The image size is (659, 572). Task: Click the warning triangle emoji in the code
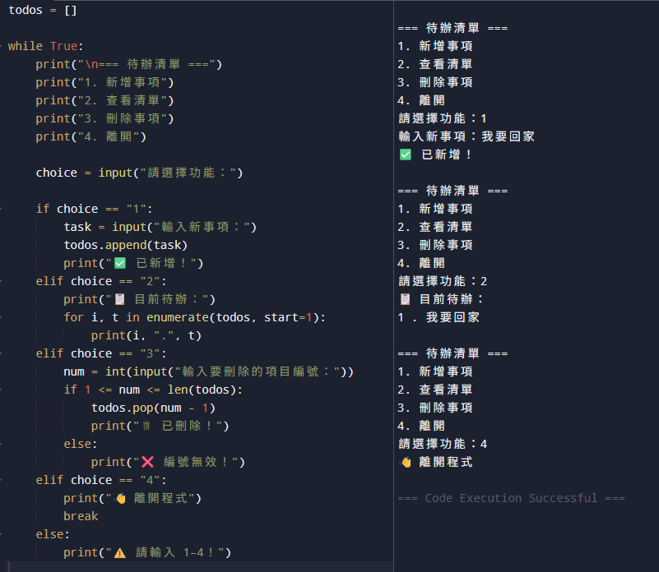tap(120, 552)
